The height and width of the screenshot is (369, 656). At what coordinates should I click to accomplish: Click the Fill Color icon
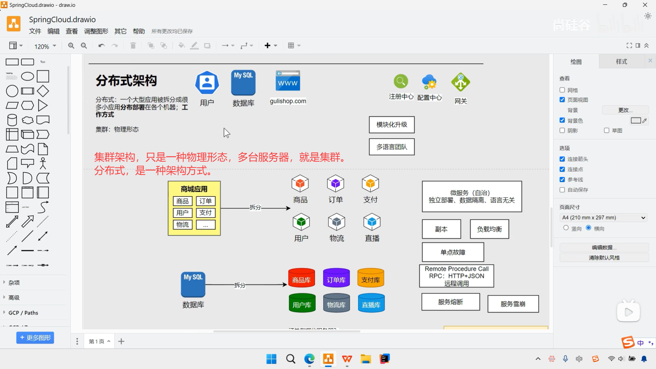[181, 45]
